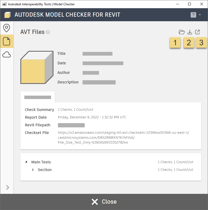
Task: Select the Main Tests row label
Action: point(41,162)
